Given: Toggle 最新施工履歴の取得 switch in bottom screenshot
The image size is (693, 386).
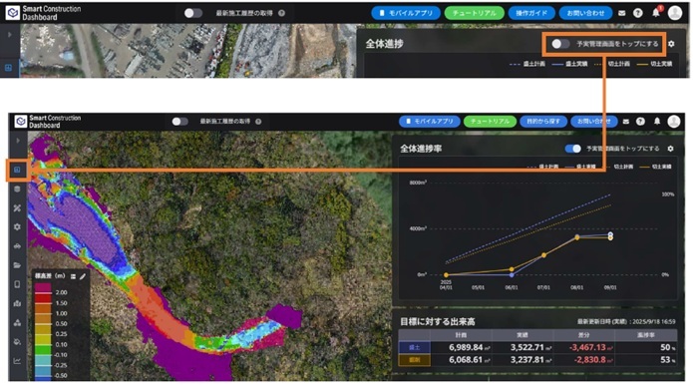Looking at the screenshot, I should click(x=179, y=121).
